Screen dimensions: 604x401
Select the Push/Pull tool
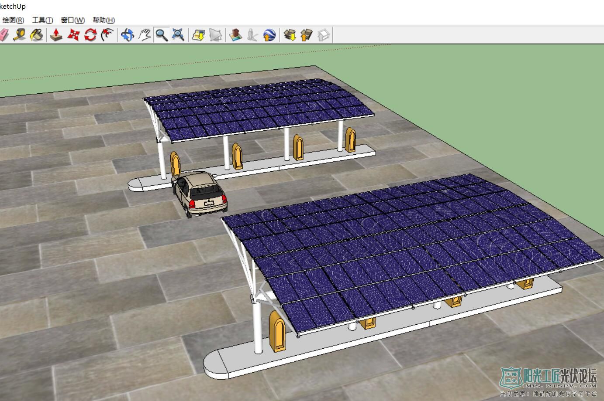pos(56,35)
